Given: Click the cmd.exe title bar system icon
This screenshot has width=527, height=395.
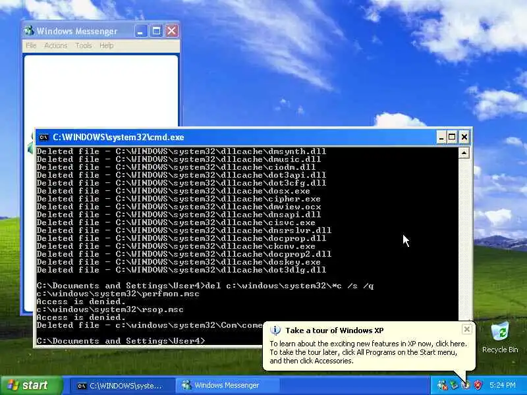Looking at the screenshot, I should (x=43, y=138).
